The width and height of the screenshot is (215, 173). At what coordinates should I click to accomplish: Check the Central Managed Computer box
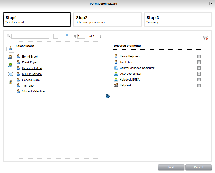point(199,68)
